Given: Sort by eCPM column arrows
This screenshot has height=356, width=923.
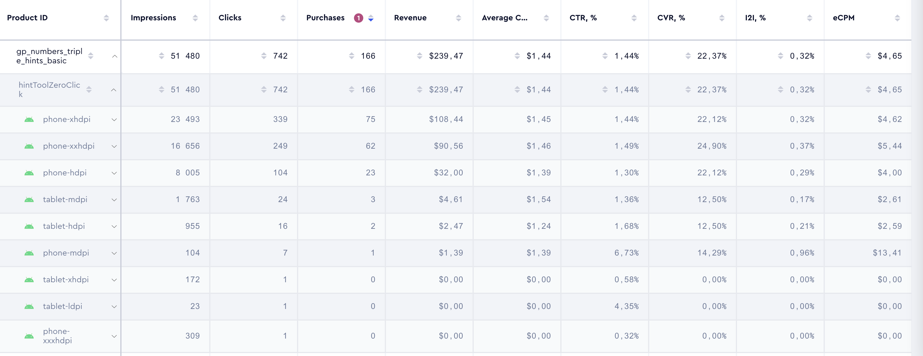Looking at the screenshot, I should tap(897, 18).
